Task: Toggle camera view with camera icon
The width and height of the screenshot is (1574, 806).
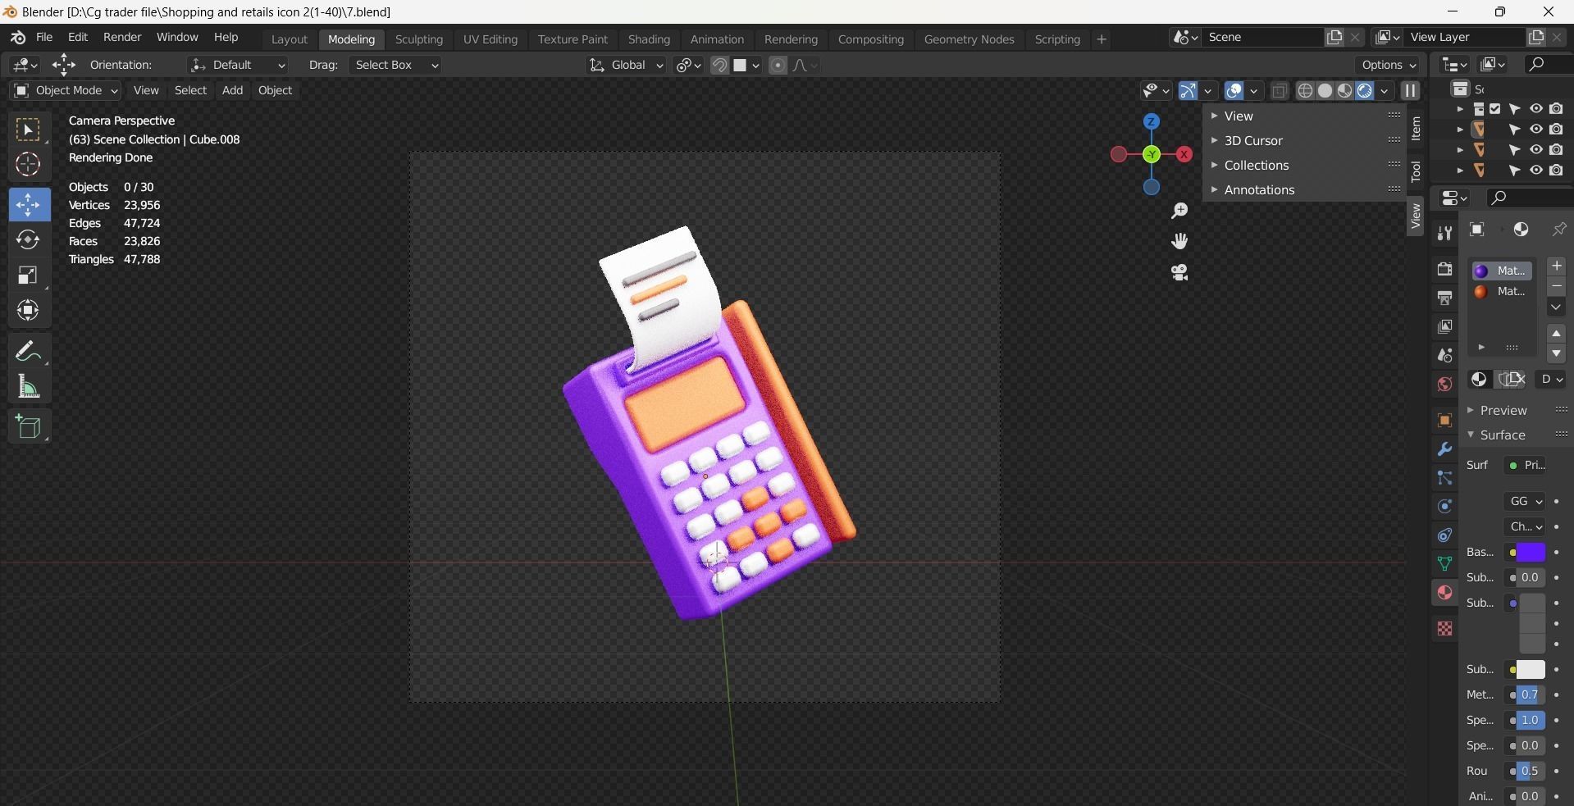Action: 1179,272
